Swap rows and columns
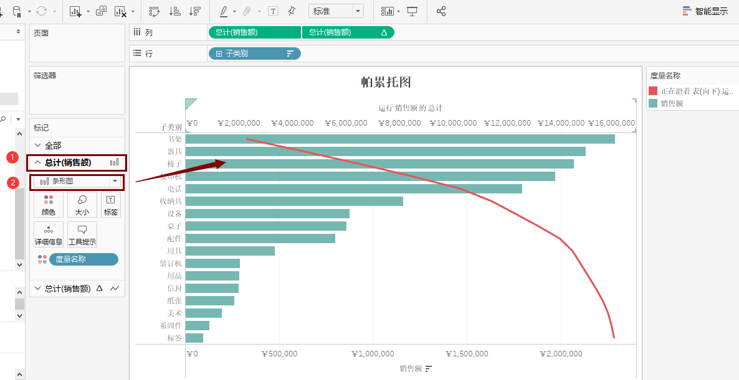 [155, 11]
